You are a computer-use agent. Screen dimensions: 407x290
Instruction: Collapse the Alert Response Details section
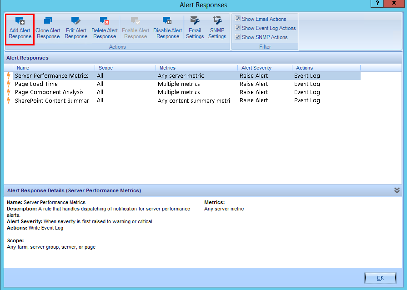tap(397, 190)
